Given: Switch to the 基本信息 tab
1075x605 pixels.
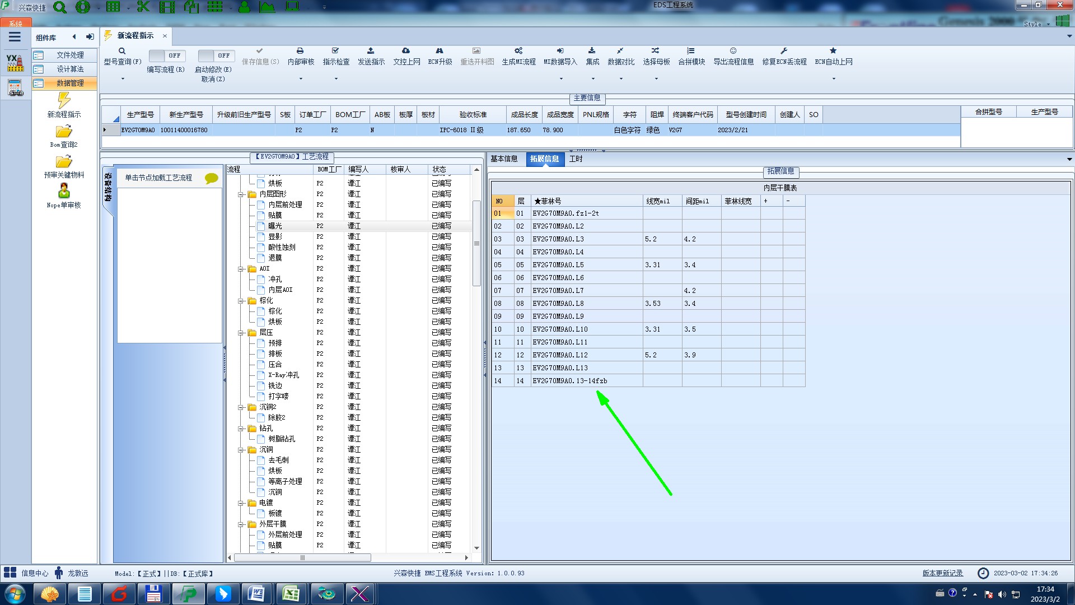Looking at the screenshot, I should (504, 159).
